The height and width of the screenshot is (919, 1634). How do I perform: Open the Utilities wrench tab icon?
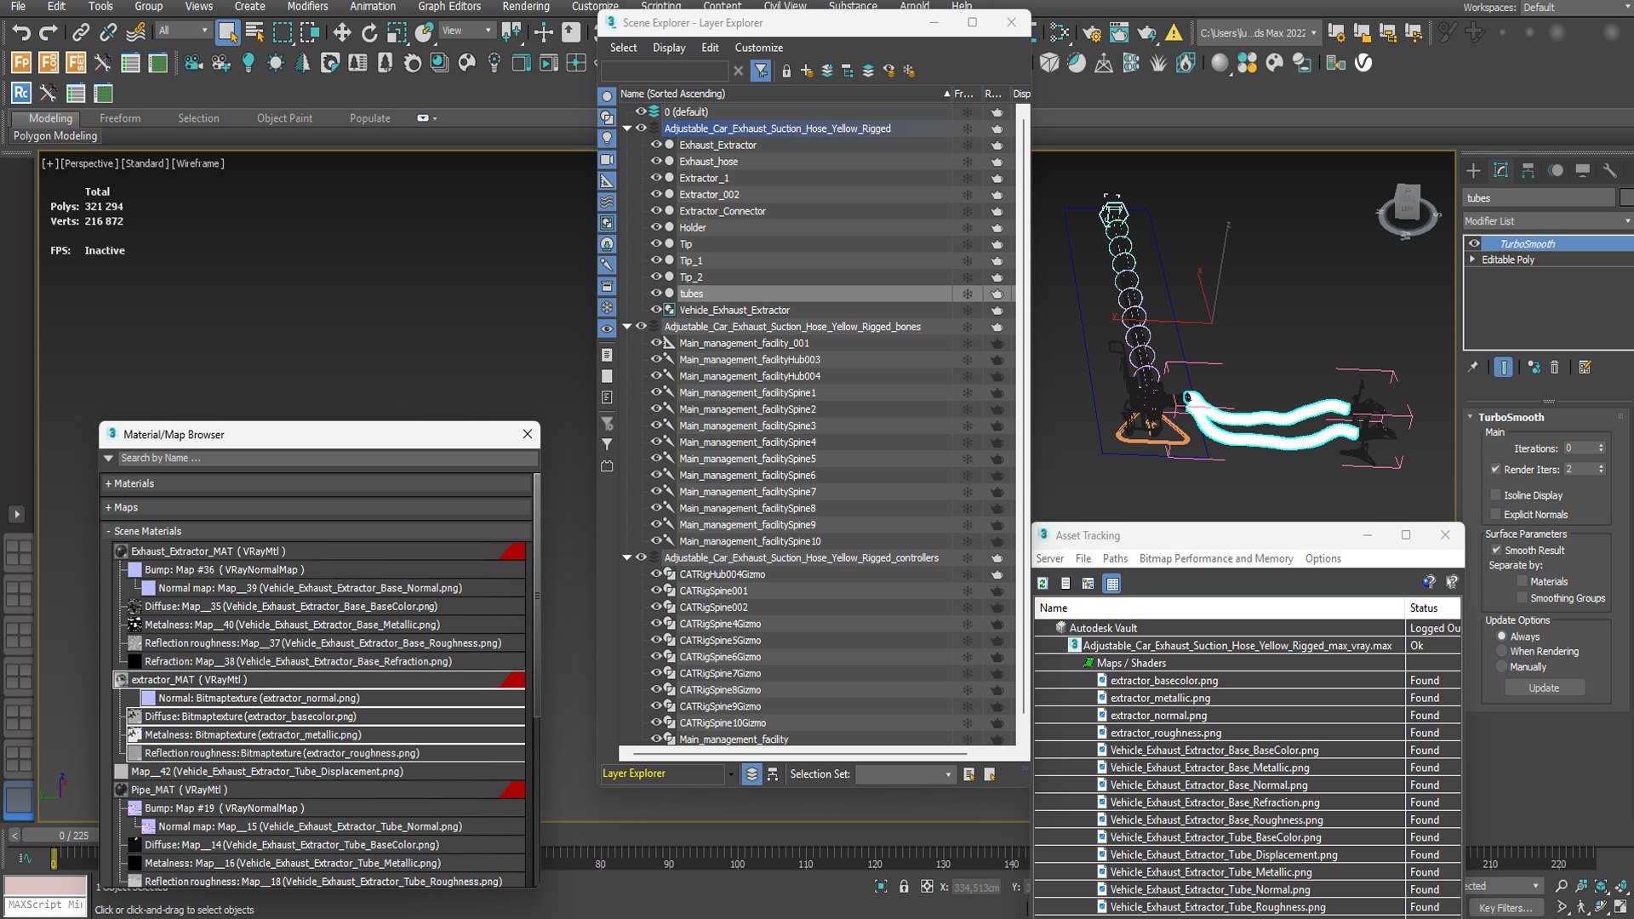(1610, 171)
